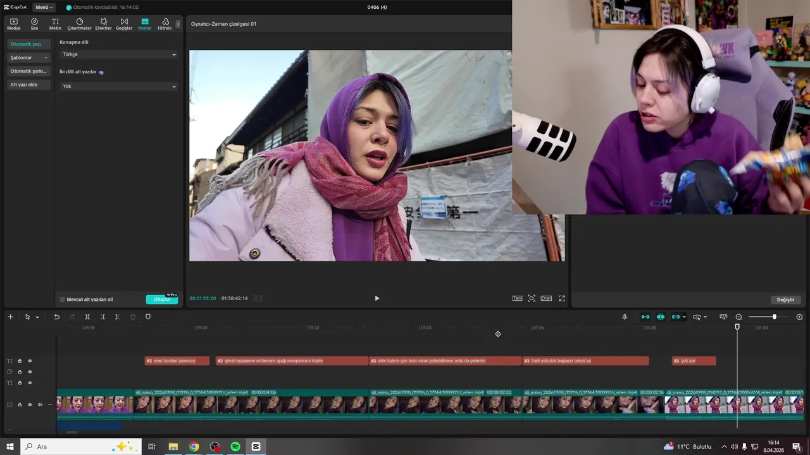Viewport: 810px width, 455px height.
Task: Expand the Şablonlar section
Action: 29,58
